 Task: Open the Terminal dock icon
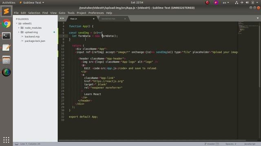(7, 36)
